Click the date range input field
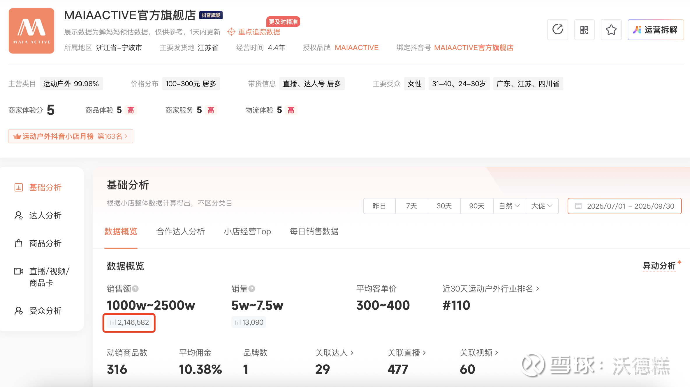The width and height of the screenshot is (690, 387). coord(624,206)
